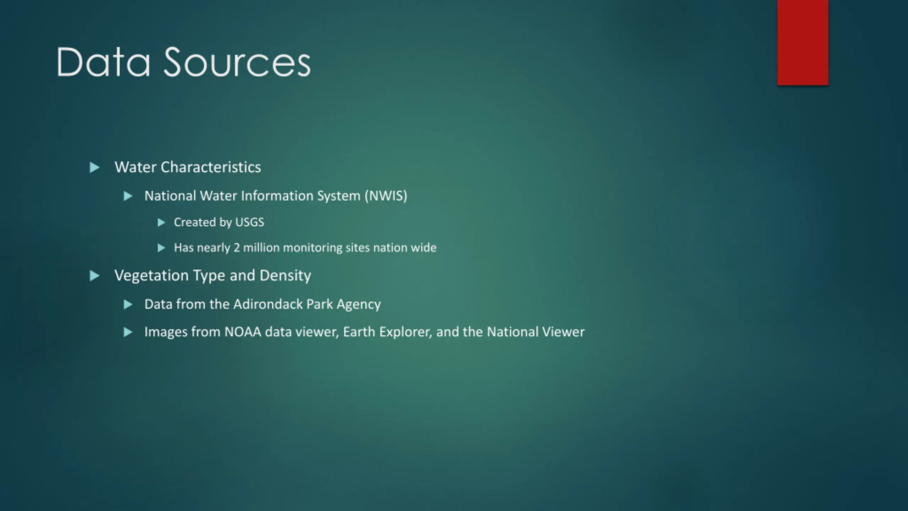
Task: Click 'National Water Information System (NWIS)' line
Action: pos(276,196)
